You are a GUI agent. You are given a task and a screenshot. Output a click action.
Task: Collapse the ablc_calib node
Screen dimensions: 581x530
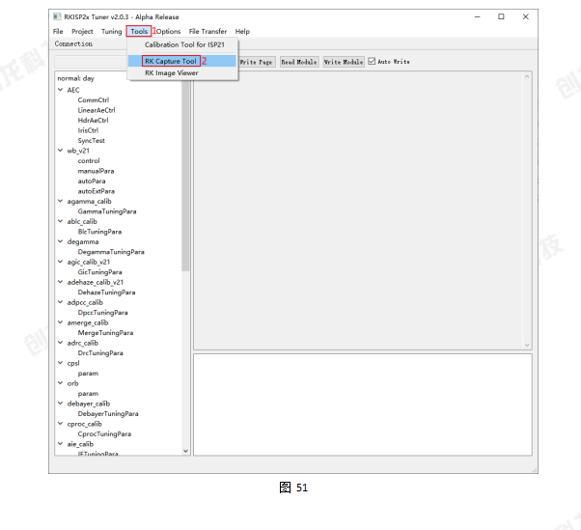click(x=61, y=221)
